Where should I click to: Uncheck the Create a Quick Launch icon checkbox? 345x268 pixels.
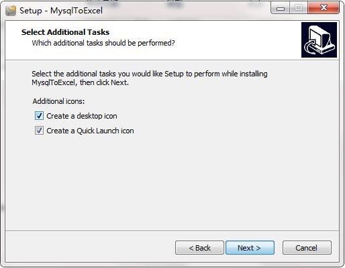(39, 131)
